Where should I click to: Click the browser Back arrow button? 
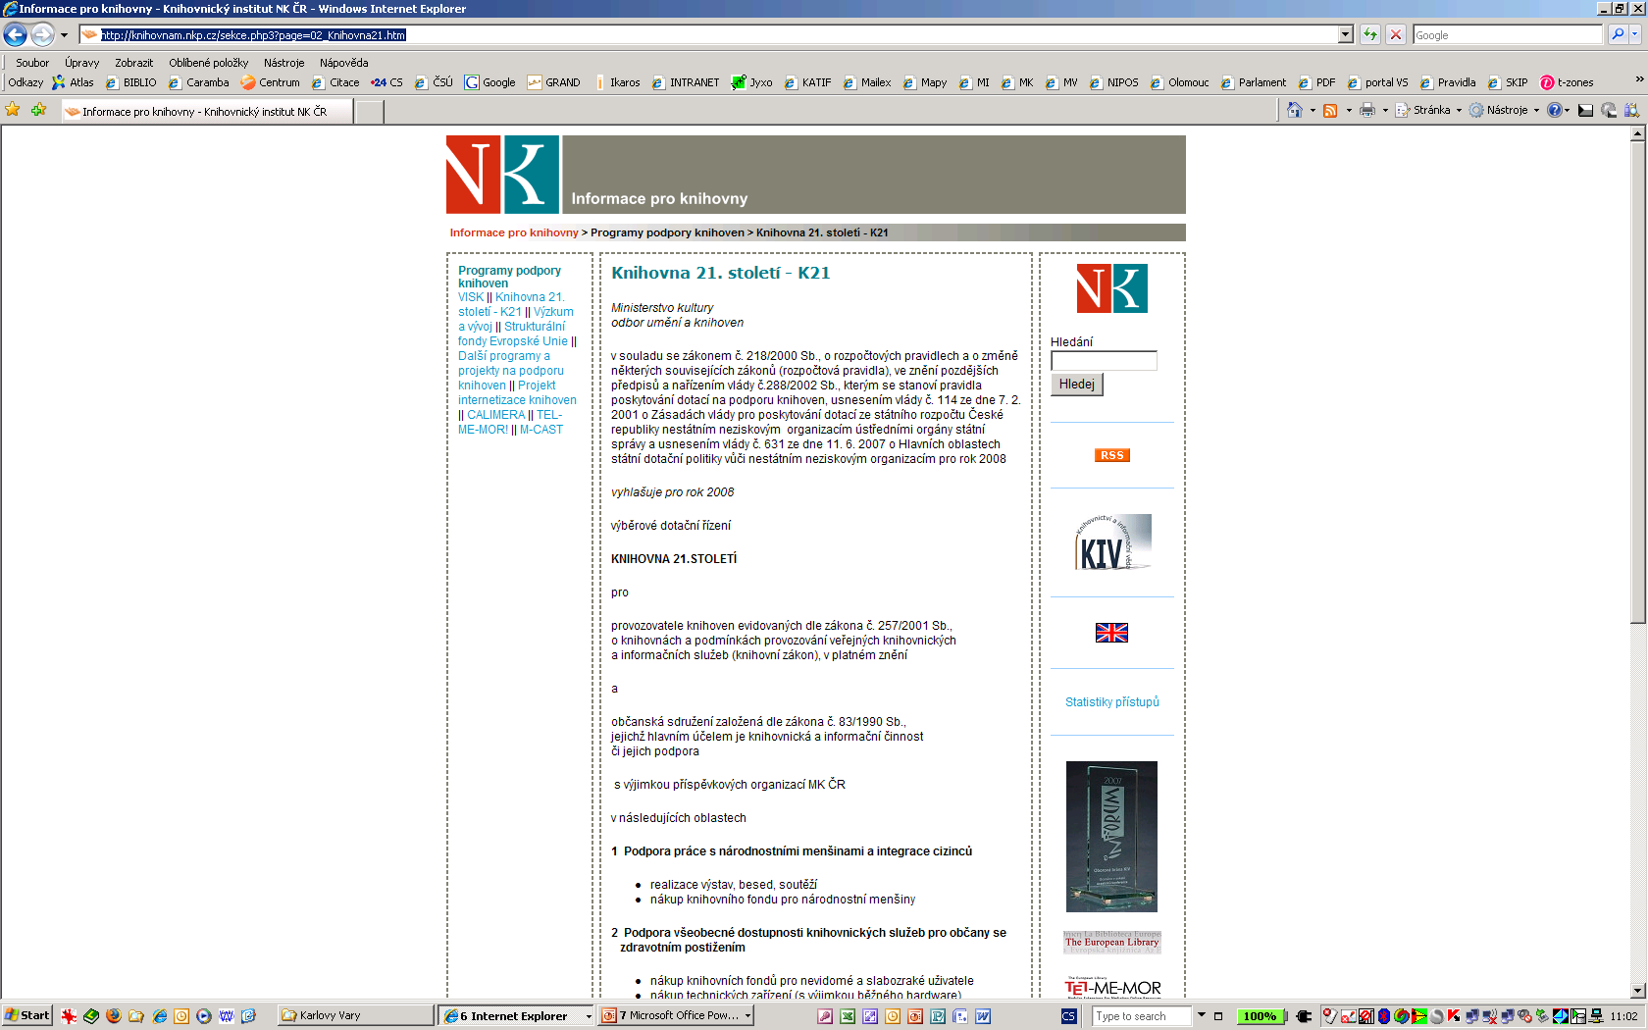point(15,34)
